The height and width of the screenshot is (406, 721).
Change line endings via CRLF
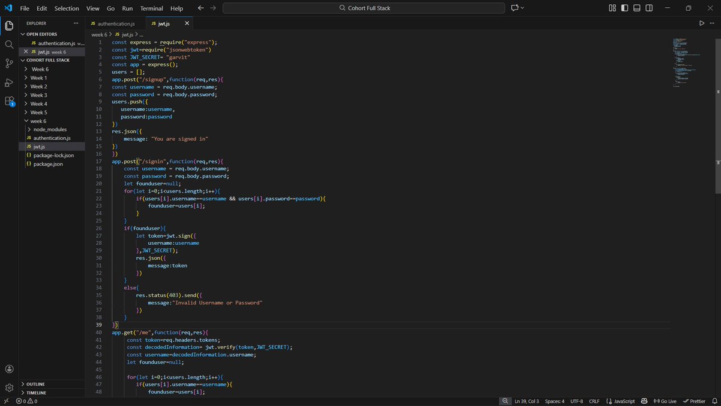click(x=594, y=401)
